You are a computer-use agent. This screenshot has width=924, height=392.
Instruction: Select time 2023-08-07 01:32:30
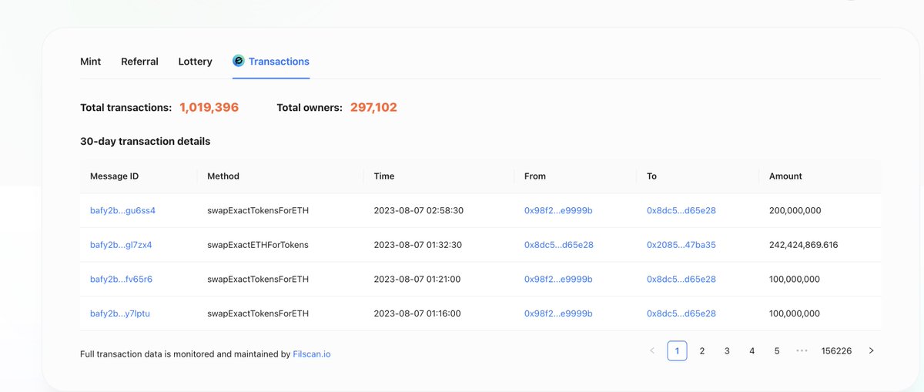click(418, 245)
